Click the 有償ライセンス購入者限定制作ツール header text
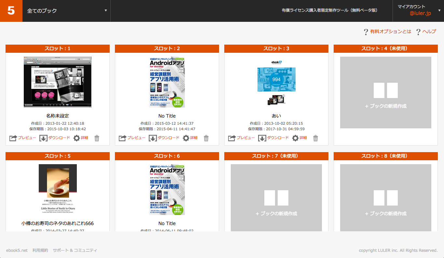This screenshot has width=444, height=258. click(x=329, y=10)
